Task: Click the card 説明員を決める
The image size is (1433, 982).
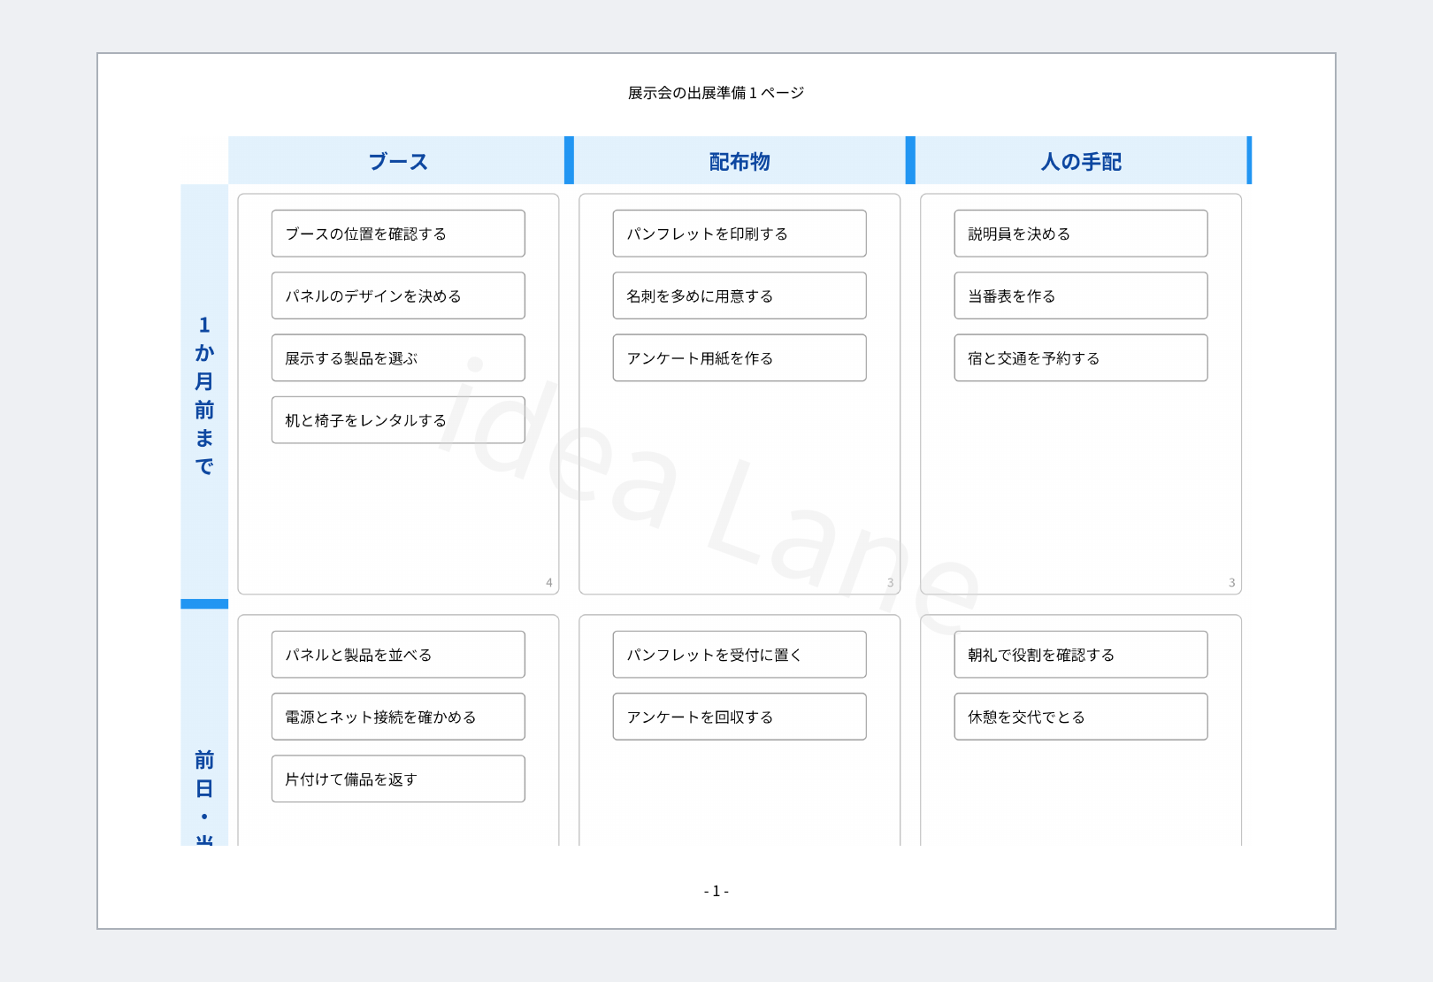Action: pyautogui.click(x=1081, y=234)
